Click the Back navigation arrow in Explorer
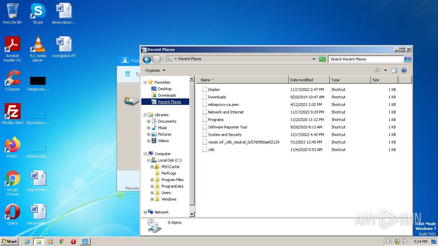Image resolution: width=438 pixels, height=246 pixels. (x=147, y=59)
